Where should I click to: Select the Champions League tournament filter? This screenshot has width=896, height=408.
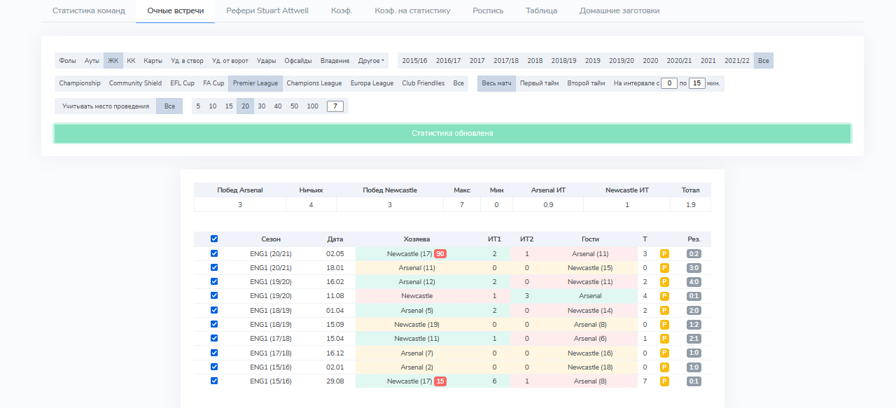pyautogui.click(x=314, y=83)
